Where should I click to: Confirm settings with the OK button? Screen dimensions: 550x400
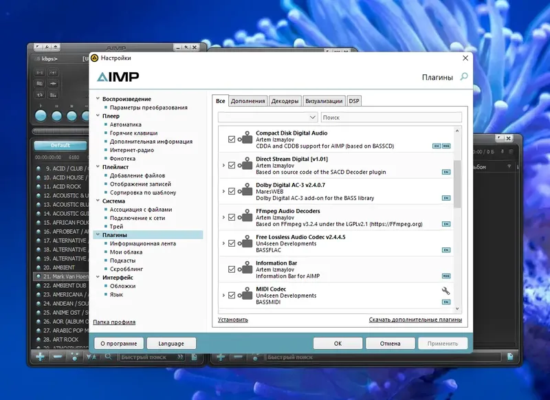click(338, 344)
